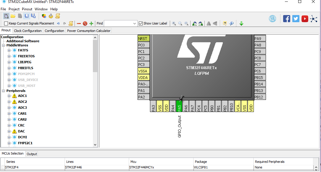Expand the ADC1 peripheral node
This screenshot has width=321, height=172.
9,96
